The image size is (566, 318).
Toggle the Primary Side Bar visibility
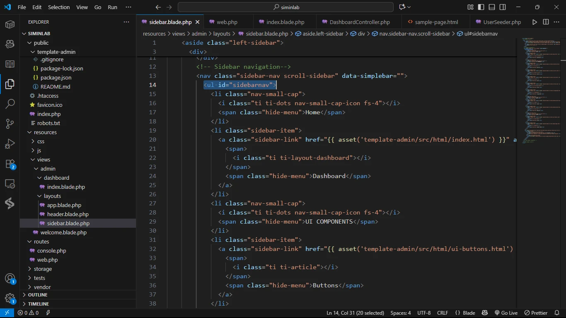[x=481, y=7]
